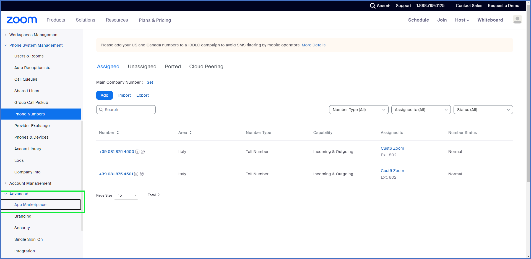Open Logs in sidebar
This screenshot has width=531, height=259.
(x=19, y=160)
